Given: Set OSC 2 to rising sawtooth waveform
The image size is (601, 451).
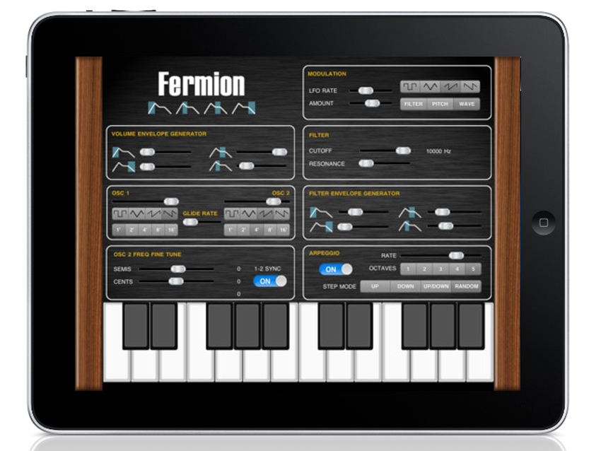Looking at the screenshot, I should pyautogui.click(x=265, y=213).
